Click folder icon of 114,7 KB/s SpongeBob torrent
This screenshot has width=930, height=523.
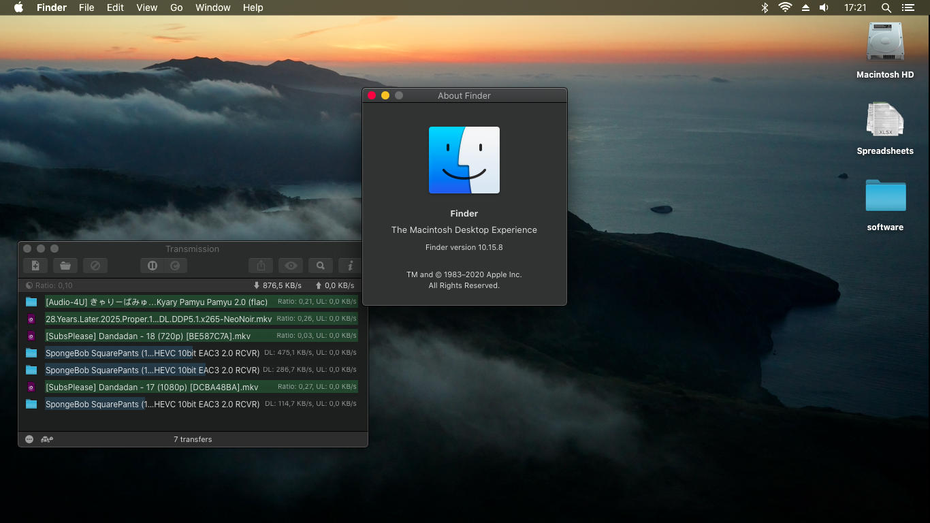(31, 404)
